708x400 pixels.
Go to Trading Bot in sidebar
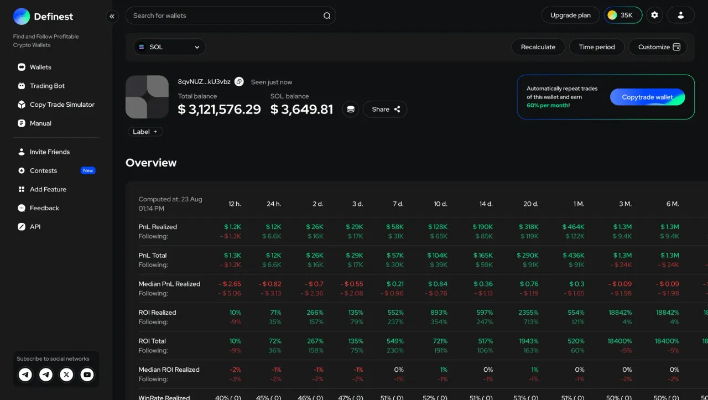tap(47, 86)
